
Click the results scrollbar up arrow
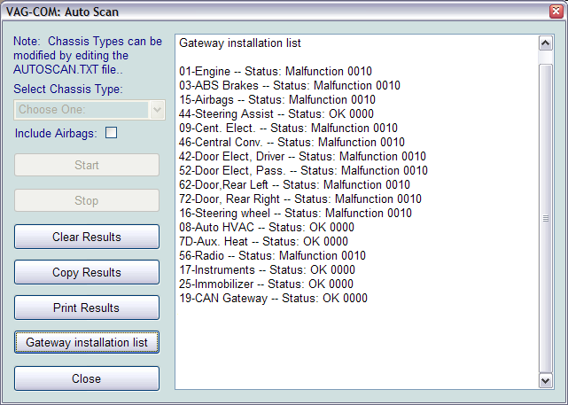[546, 43]
